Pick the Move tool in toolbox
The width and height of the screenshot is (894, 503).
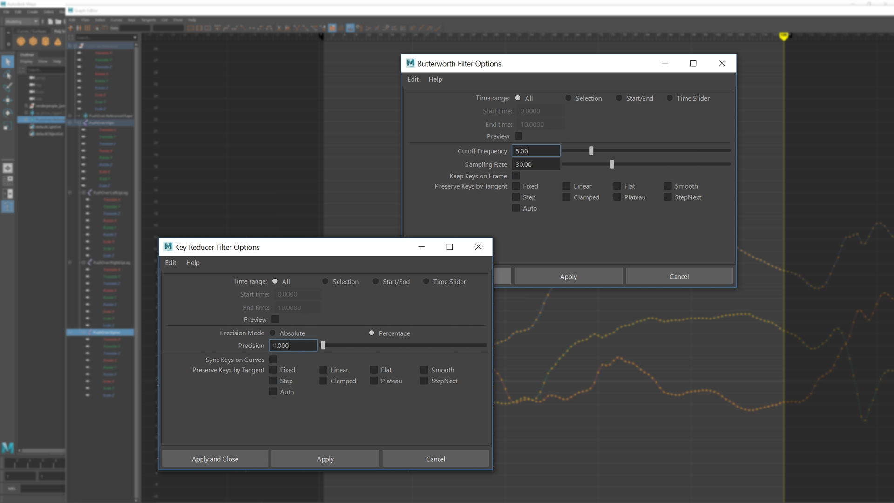pyautogui.click(x=7, y=100)
